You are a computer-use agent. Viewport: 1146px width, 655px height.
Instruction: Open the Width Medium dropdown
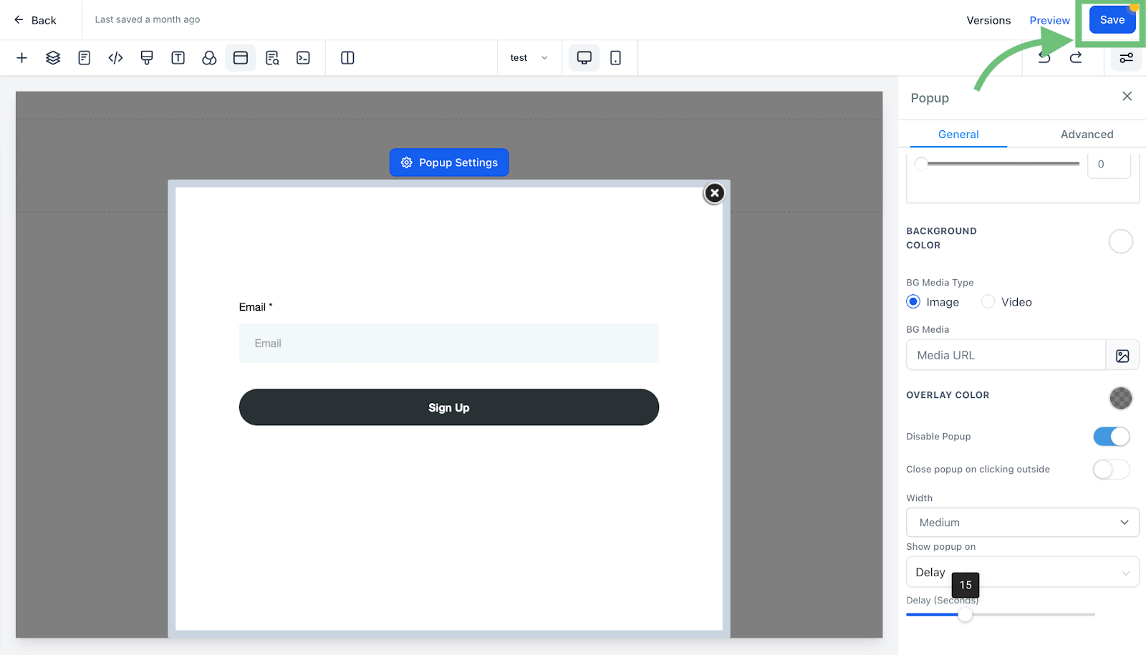tap(1023, 523)
